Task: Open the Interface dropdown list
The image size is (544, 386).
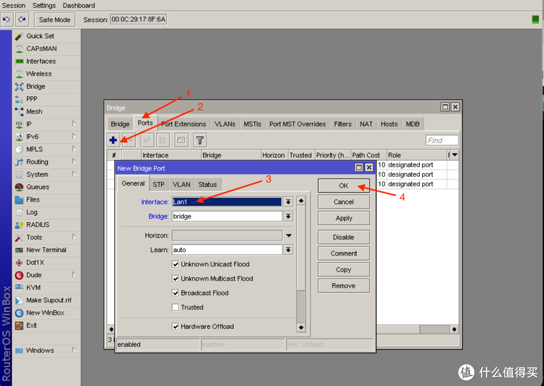Action: tap(288, 202)
